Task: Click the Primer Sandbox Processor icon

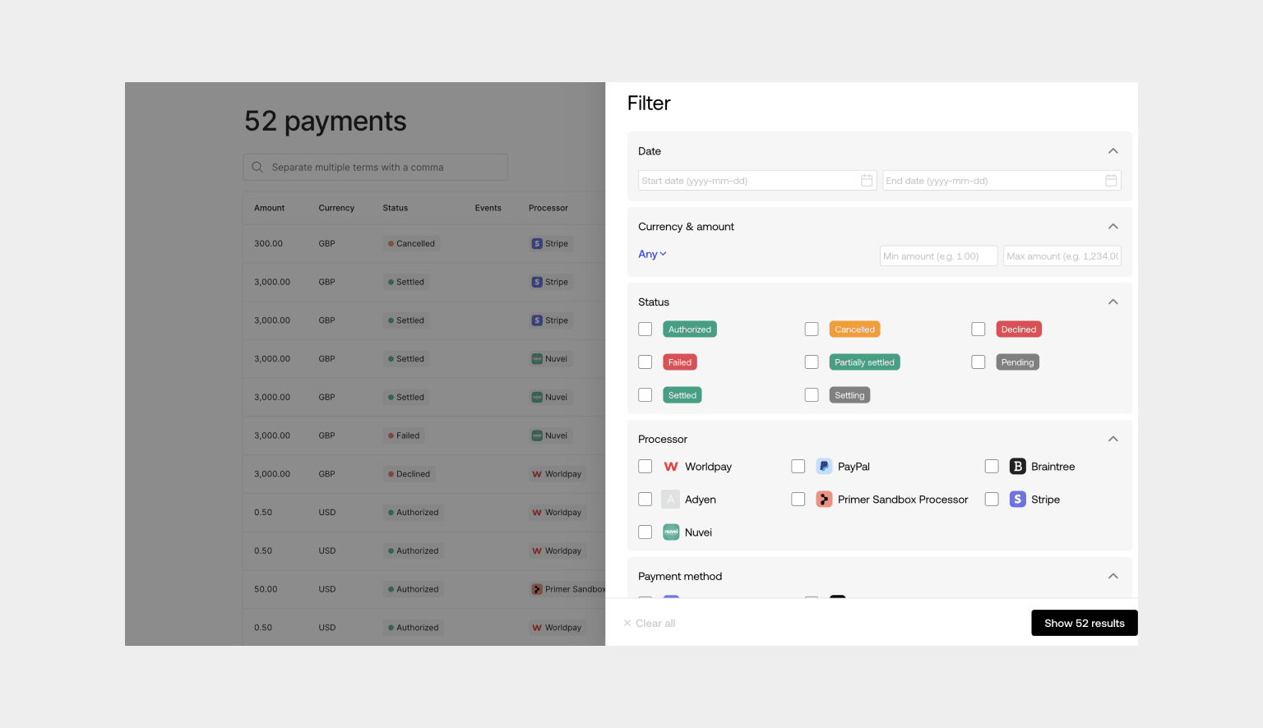Action: coord(824,500)
